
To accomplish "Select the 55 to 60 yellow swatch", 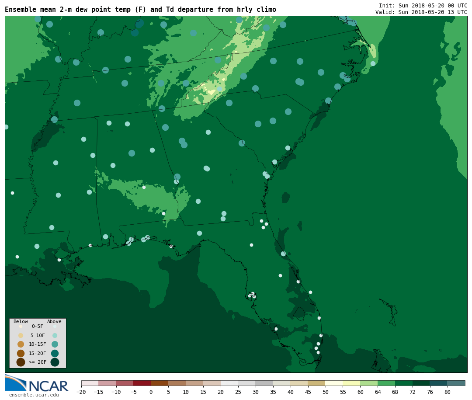I will click(352, 383).
